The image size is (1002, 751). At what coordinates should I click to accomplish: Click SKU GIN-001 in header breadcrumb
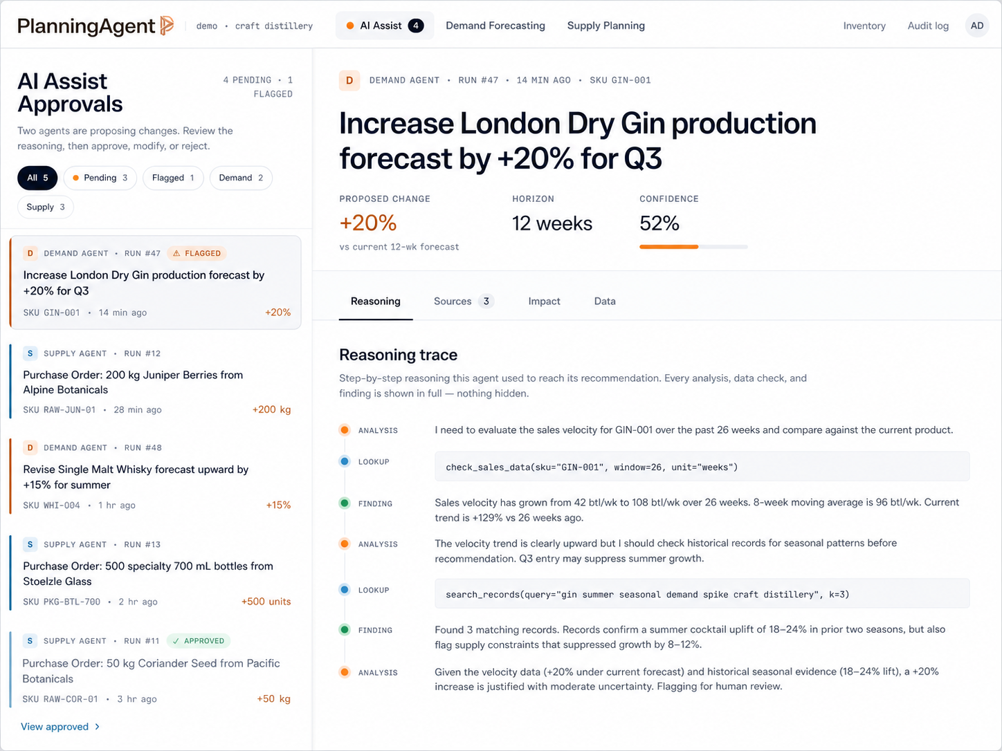click(620, 80)
